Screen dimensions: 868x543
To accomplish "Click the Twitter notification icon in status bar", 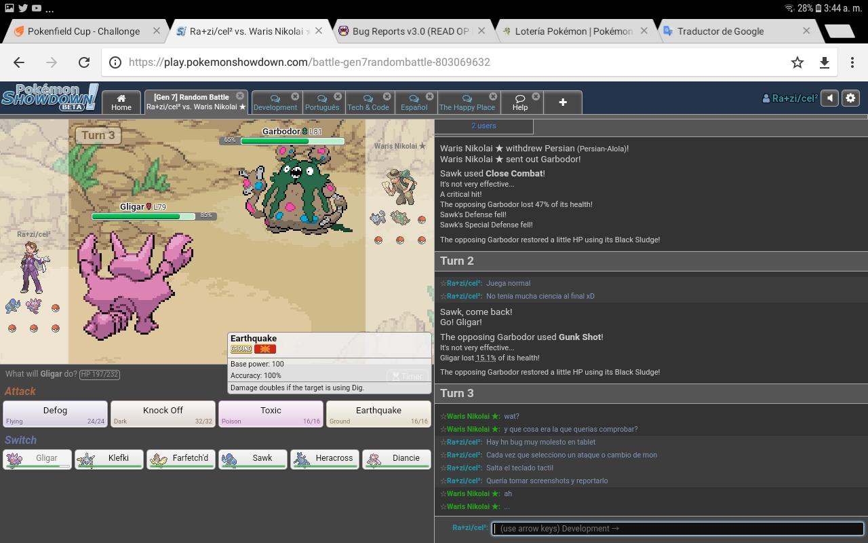I will pyautogui.click(x=22, y=8).
